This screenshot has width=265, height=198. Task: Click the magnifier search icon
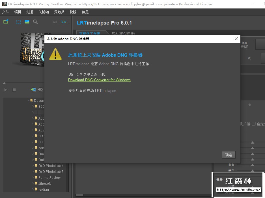35,22
